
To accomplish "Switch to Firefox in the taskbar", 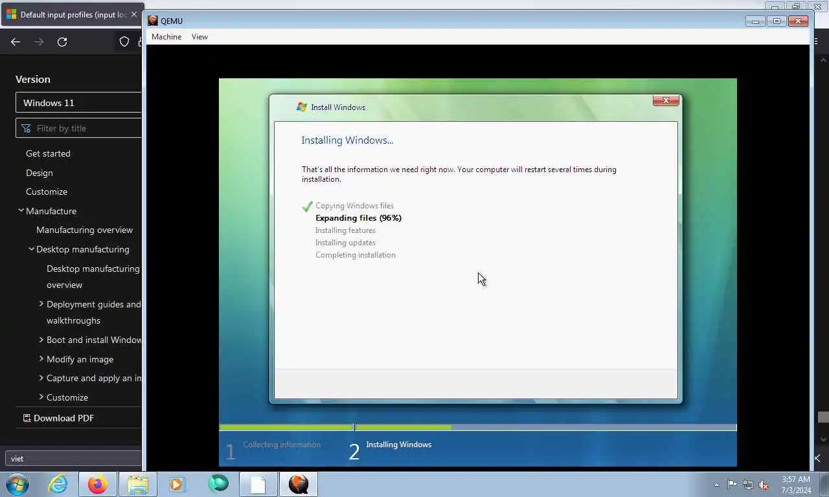I will [x=98, y=484].
